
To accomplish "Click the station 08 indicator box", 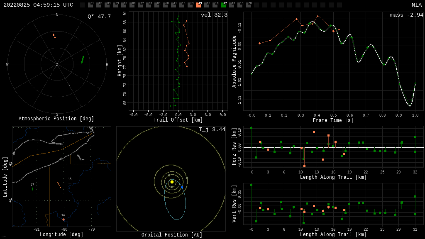I will click(x=149, y=5).
